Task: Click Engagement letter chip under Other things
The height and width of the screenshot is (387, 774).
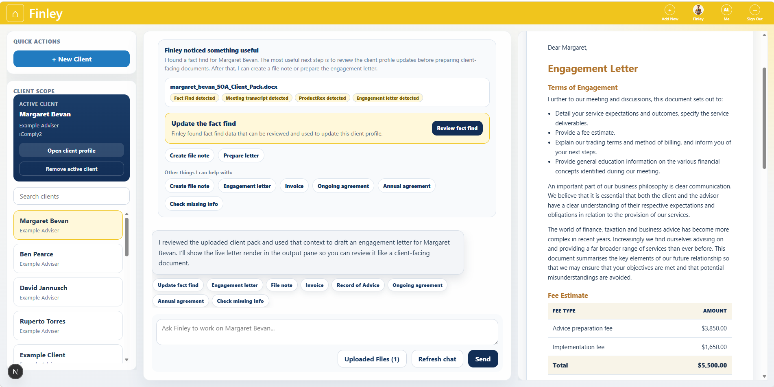Action: [247, 186]
